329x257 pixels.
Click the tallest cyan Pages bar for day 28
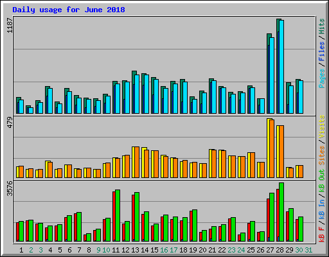(x=281, y=67)
